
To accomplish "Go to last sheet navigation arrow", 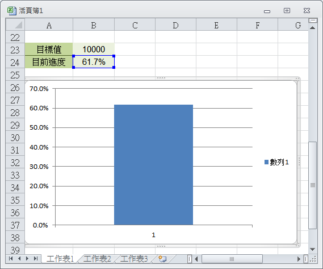I will click(x=36, y=258).
